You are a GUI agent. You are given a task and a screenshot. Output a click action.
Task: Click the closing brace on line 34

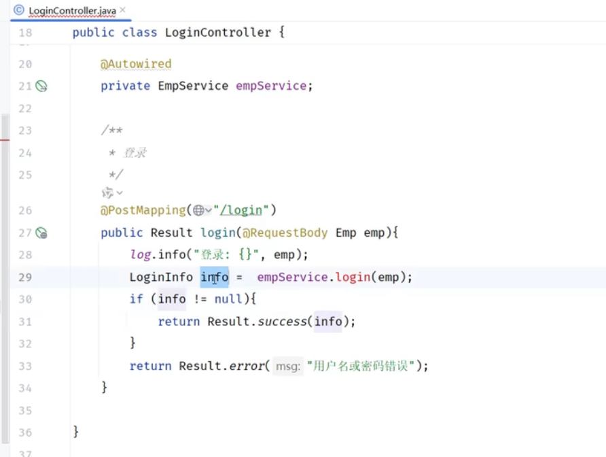(104, 388)
